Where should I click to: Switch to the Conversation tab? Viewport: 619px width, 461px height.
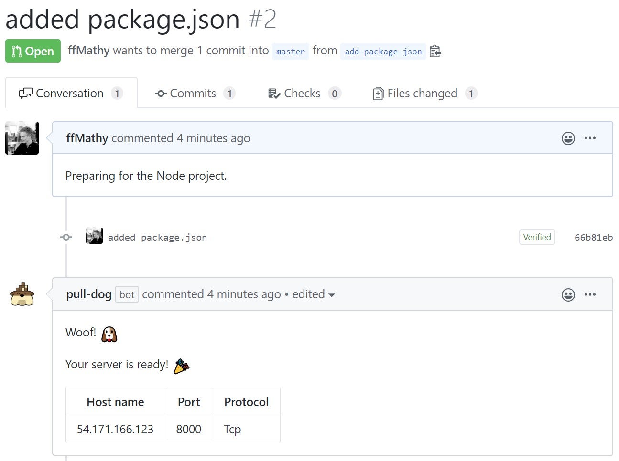tap(71, 94)
